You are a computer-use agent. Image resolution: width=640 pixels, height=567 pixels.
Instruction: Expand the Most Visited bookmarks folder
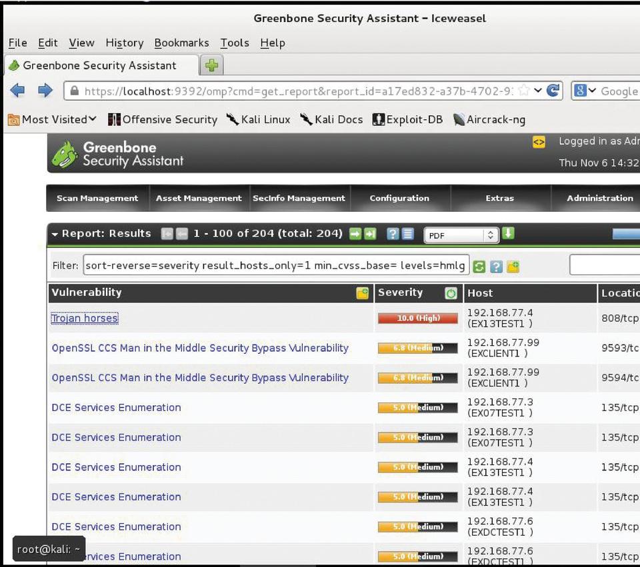tap(52, 119)
